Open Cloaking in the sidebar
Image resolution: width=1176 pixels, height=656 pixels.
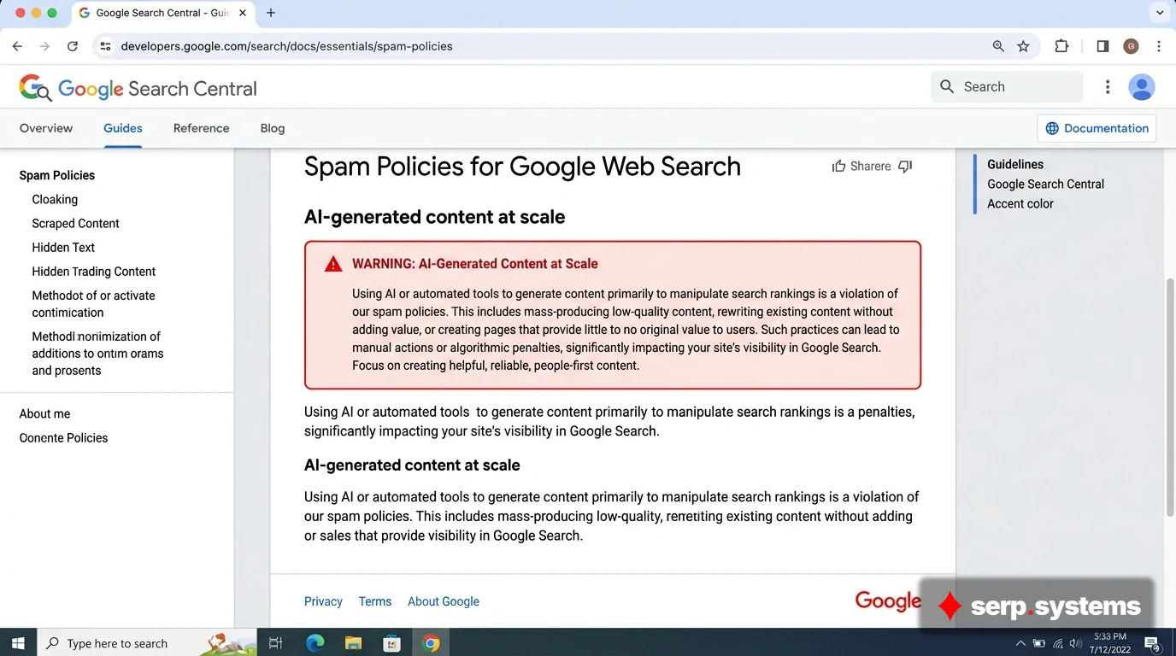tap(55, 199)
